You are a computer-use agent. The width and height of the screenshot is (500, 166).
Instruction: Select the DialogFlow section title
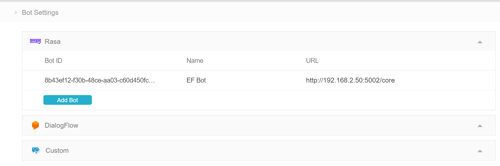pyautogui.click(x=61, y=125)
